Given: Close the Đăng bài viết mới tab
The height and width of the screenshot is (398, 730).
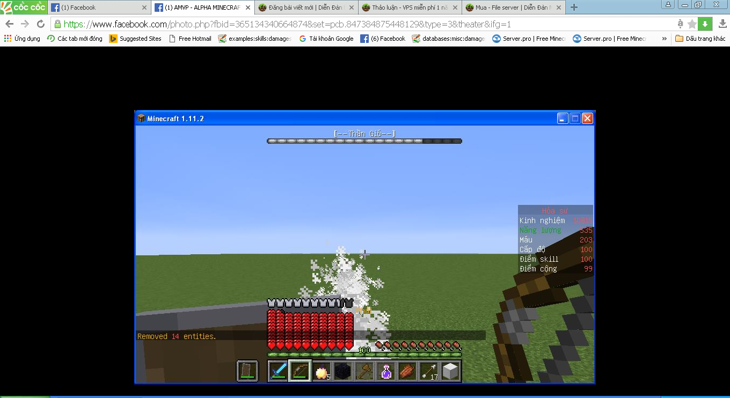Looking at the screenshot, I should point(351,8).
